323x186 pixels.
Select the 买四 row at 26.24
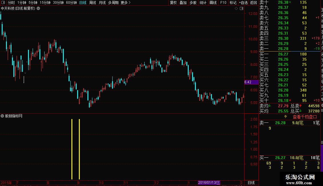point(290,70)
